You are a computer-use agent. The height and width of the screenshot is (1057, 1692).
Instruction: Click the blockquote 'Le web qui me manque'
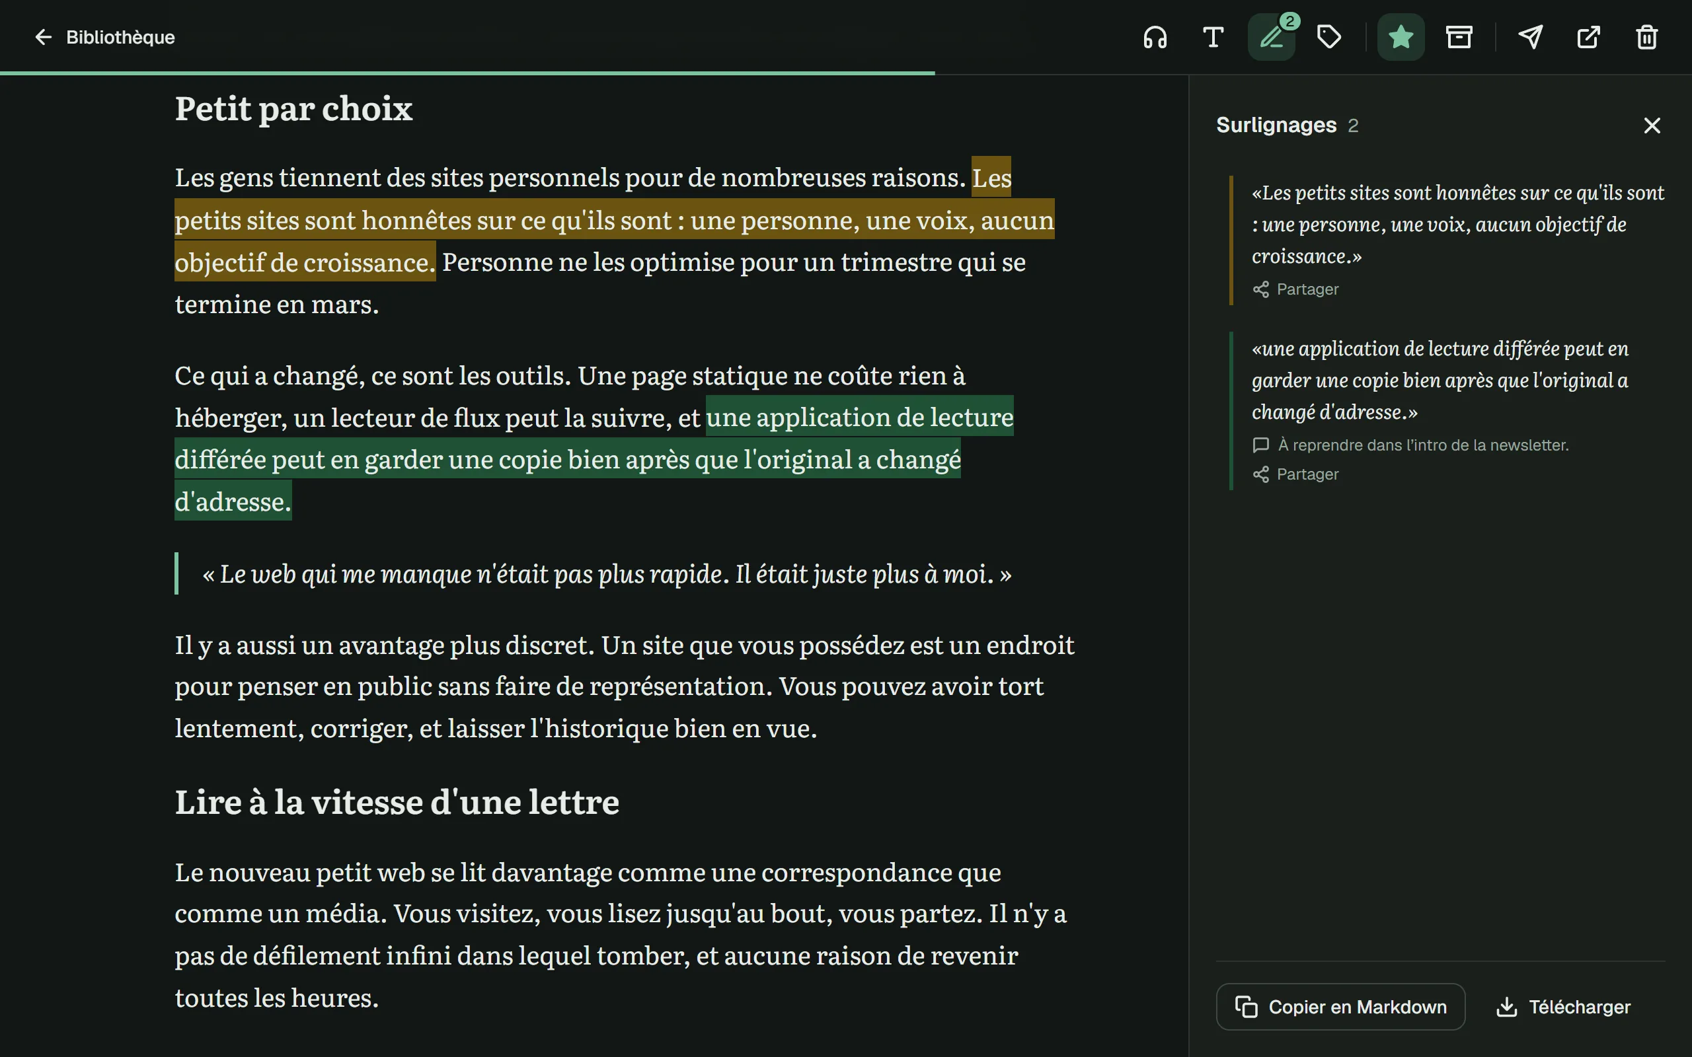click(x=607, y=574)
